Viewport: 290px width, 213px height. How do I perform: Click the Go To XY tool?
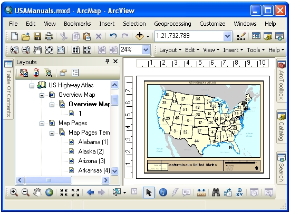tap(239, 192)
